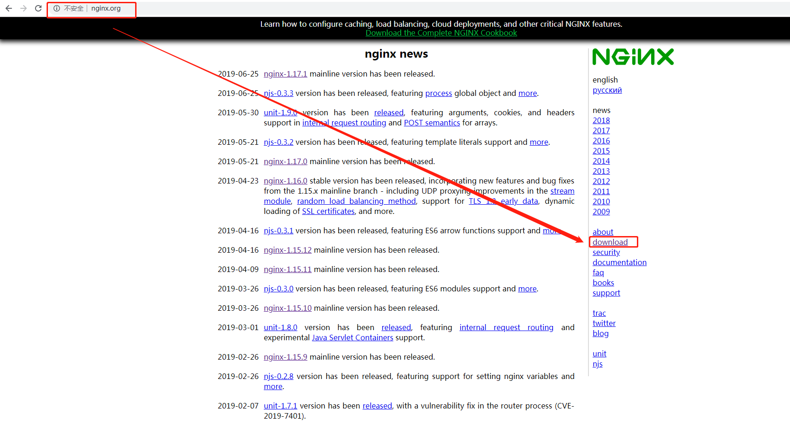Open the POST semantics link

tap(432, 123)
